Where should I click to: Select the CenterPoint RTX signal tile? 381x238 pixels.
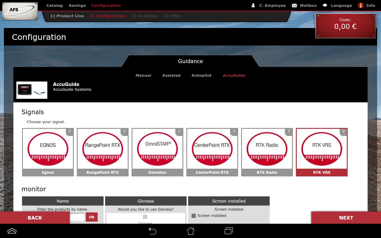[x=212, y=152]
